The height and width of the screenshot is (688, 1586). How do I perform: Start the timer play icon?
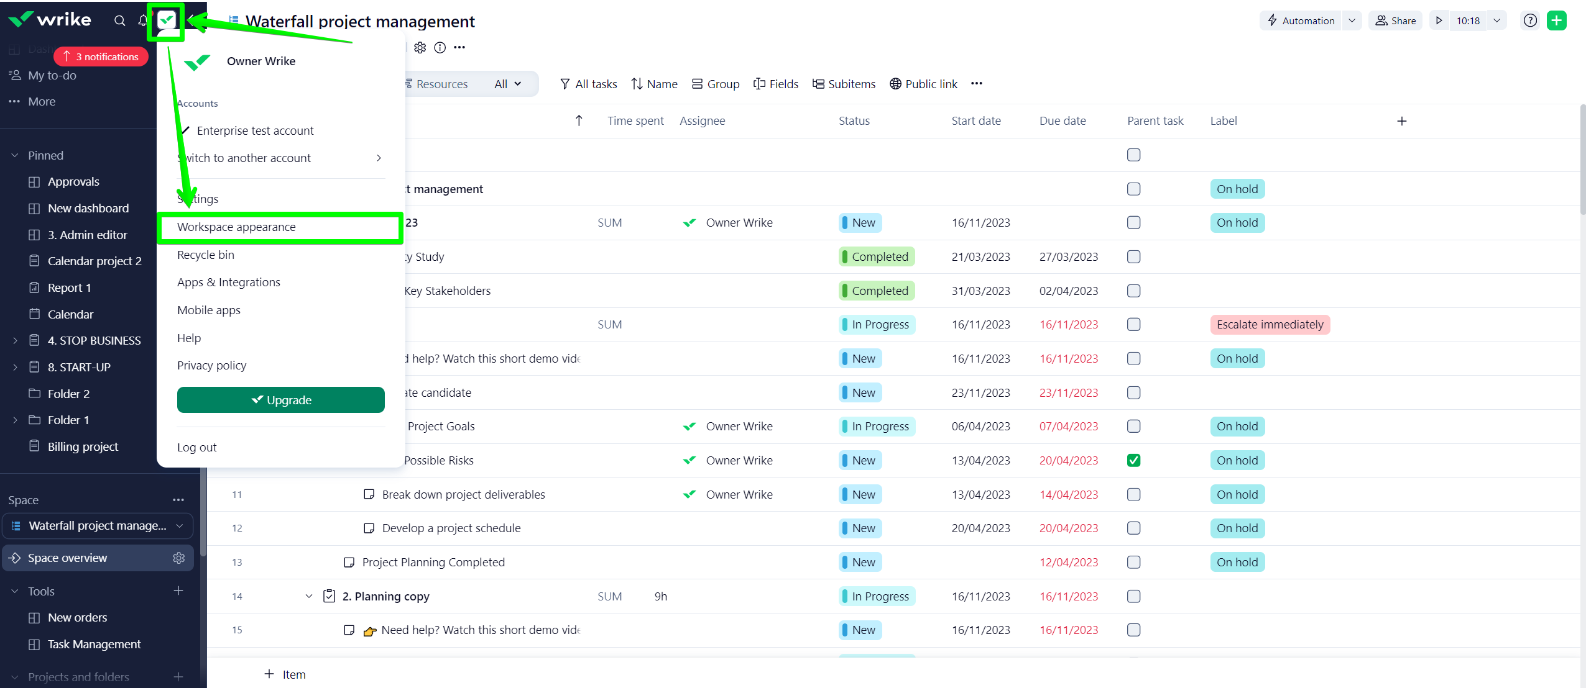coord(1439,20)
